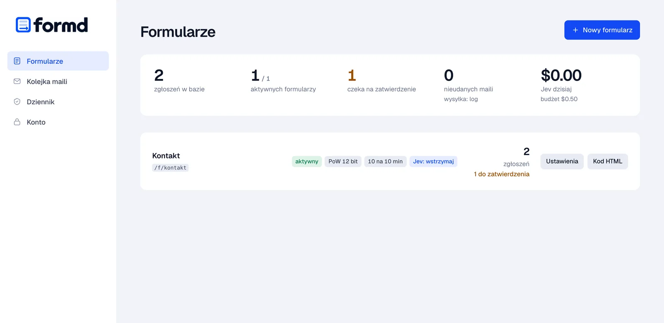664x323 pixels.
Task: Navigate to Konto
Action: pyautogui.click(x=58, y=122)
